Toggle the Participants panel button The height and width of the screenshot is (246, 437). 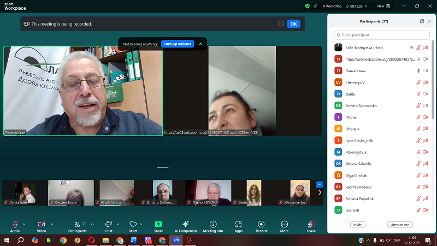pyautogui.click(x=77, y=226)
